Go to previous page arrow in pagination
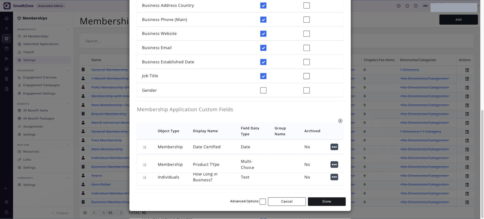The height and width of the screenshot is (219, 484). 94,213
